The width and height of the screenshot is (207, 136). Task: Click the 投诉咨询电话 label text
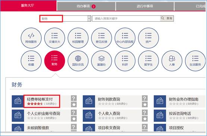[180, 113]
